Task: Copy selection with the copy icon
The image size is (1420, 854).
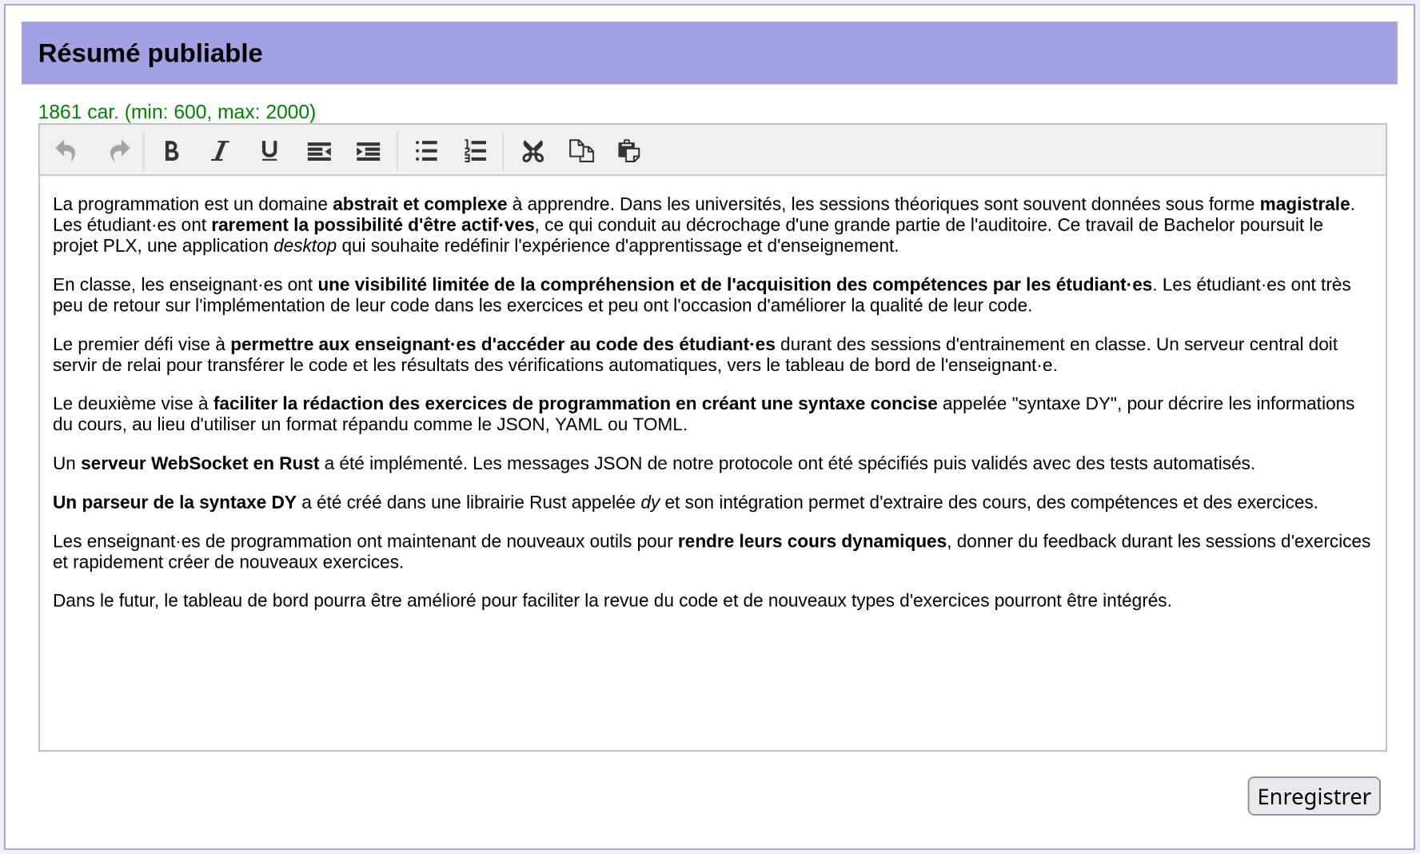Action: [581, 151]
